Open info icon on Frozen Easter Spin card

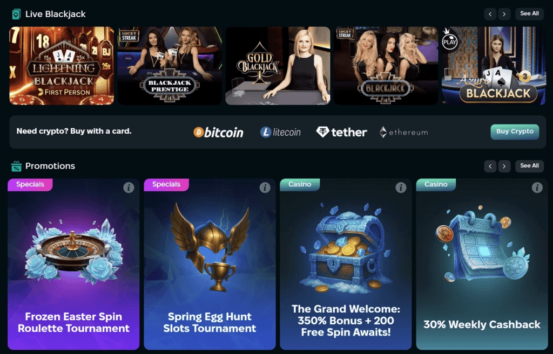pyautogui.click(x=129, y=188)
